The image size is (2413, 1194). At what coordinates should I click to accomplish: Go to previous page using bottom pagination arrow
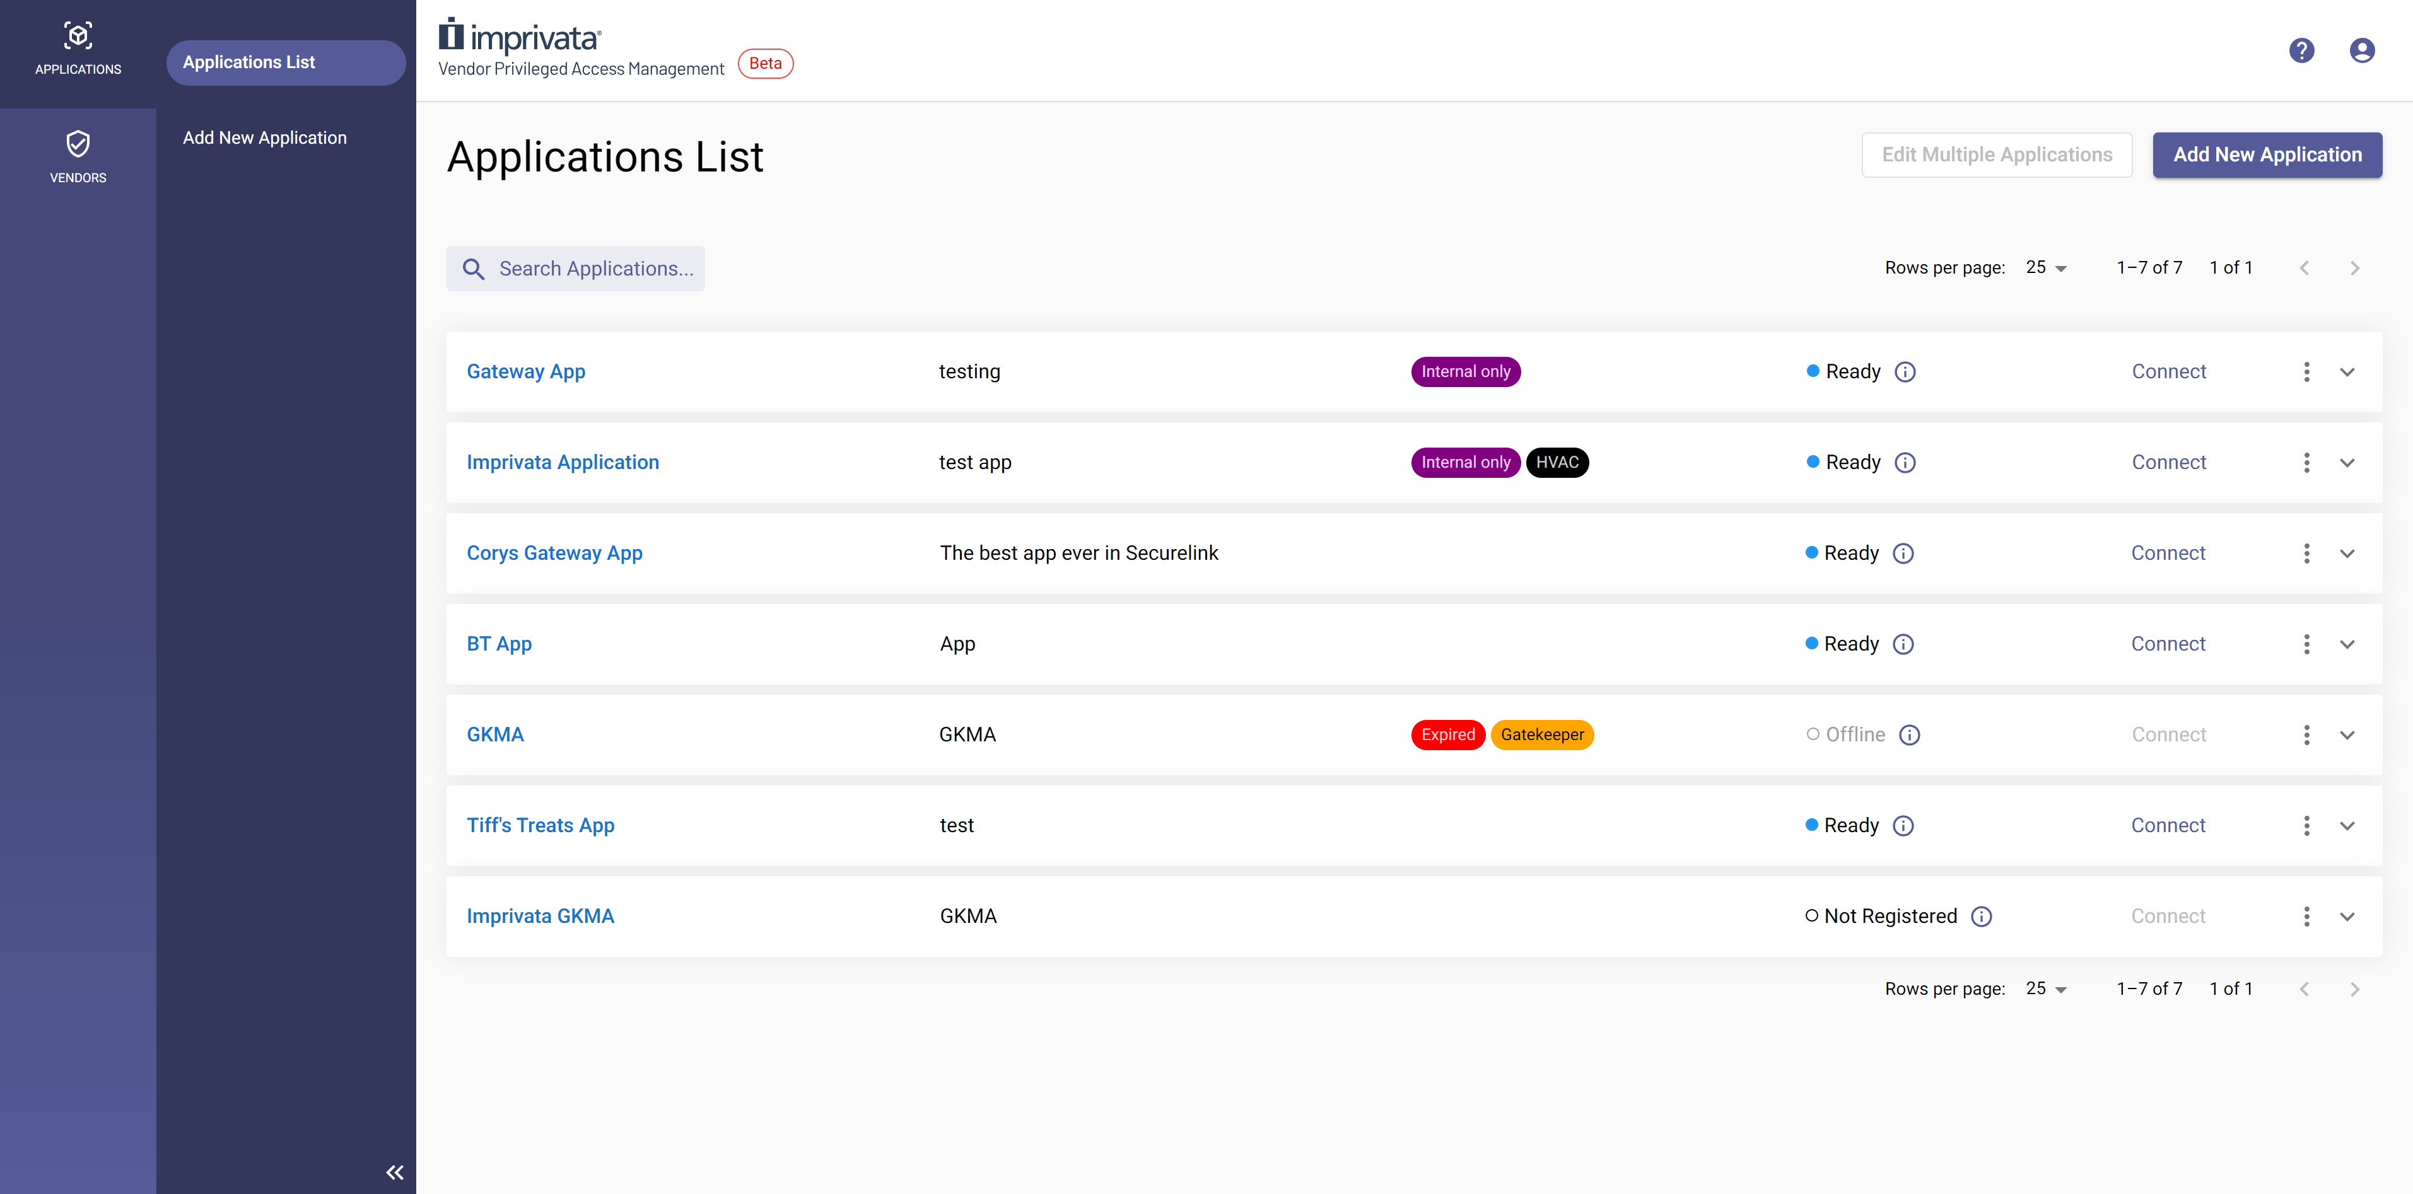[2305, 990]
